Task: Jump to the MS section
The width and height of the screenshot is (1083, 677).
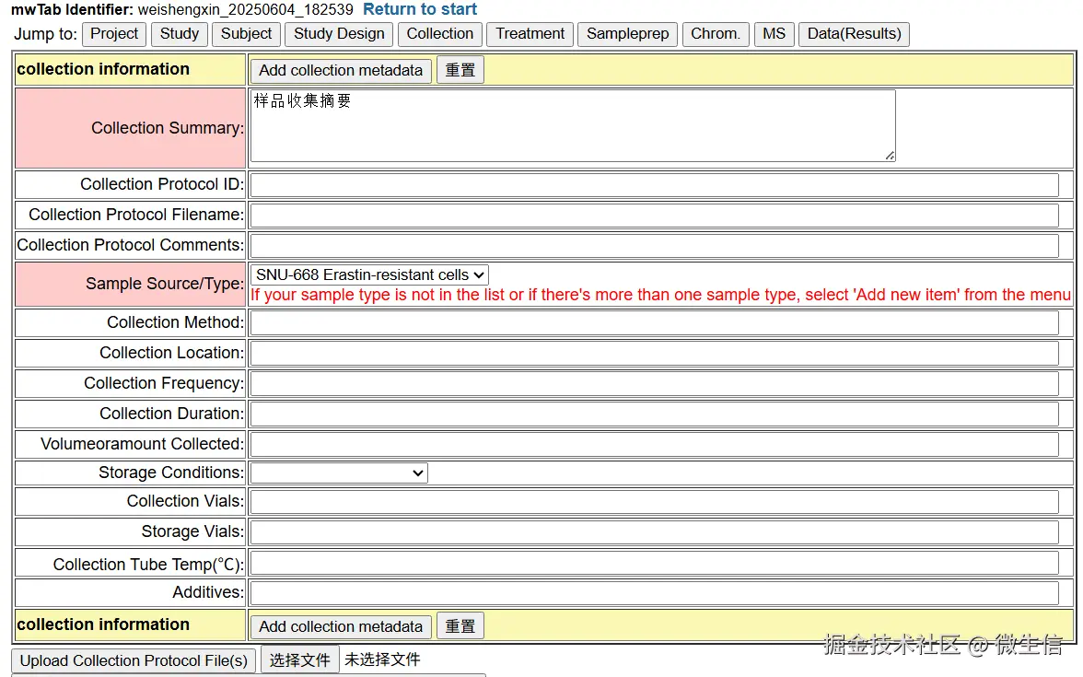Action: 774,34
